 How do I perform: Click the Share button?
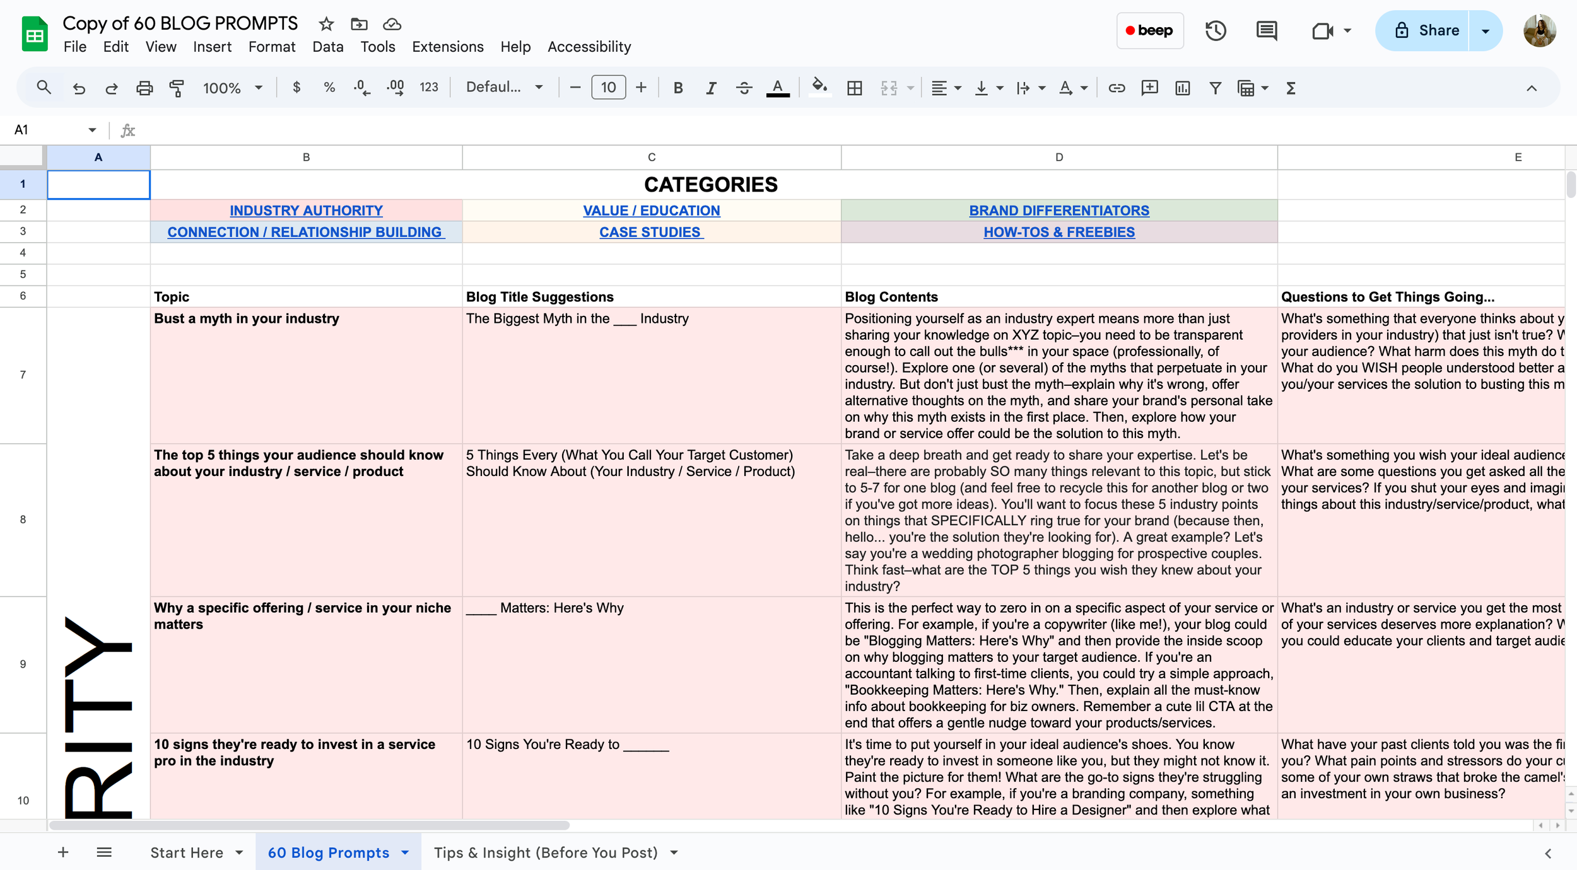pos(1426,31)
